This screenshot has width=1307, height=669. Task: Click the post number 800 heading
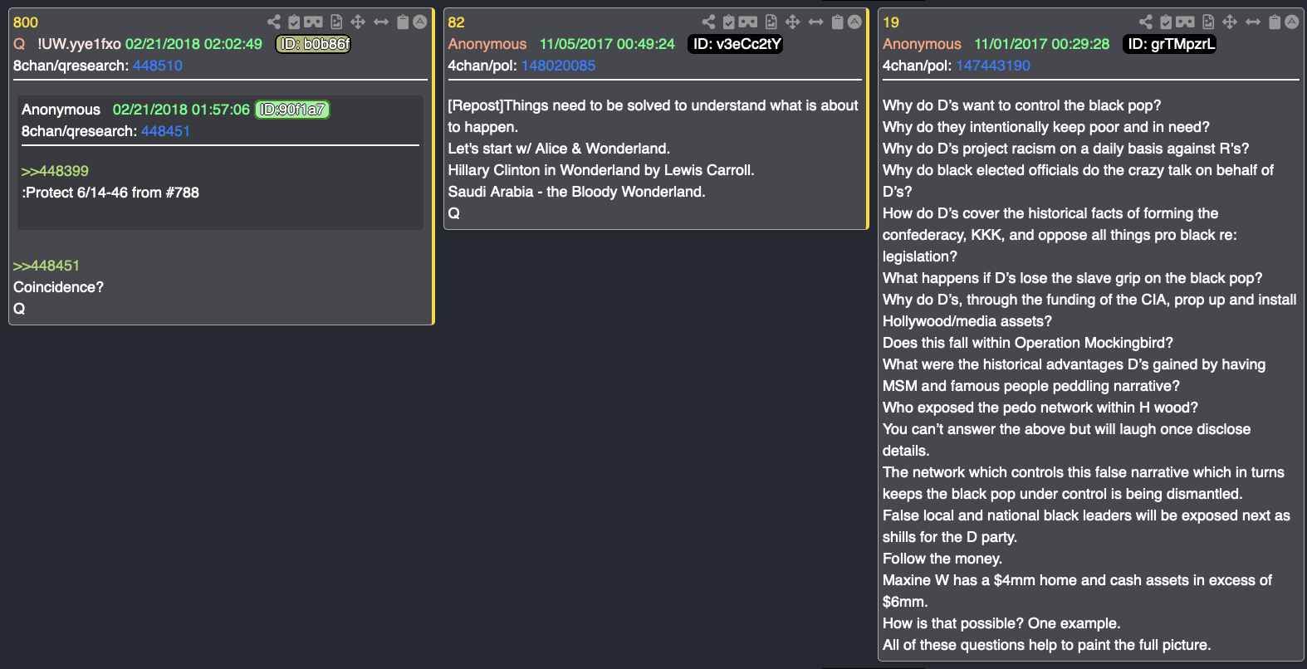pyautogui.click(x=26, y=22)
